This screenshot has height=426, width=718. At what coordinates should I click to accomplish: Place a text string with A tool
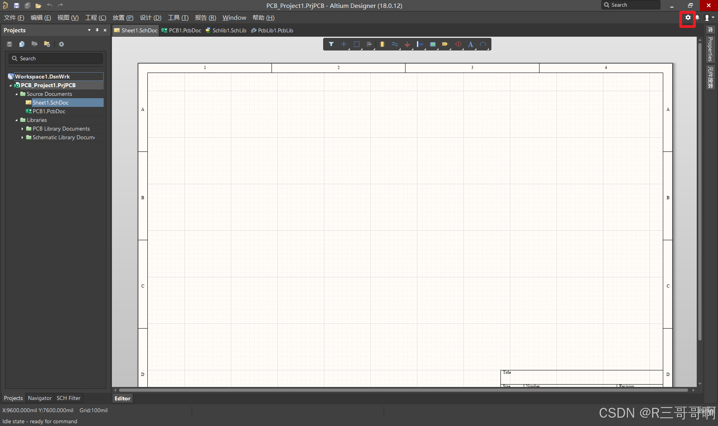point(471,44)
